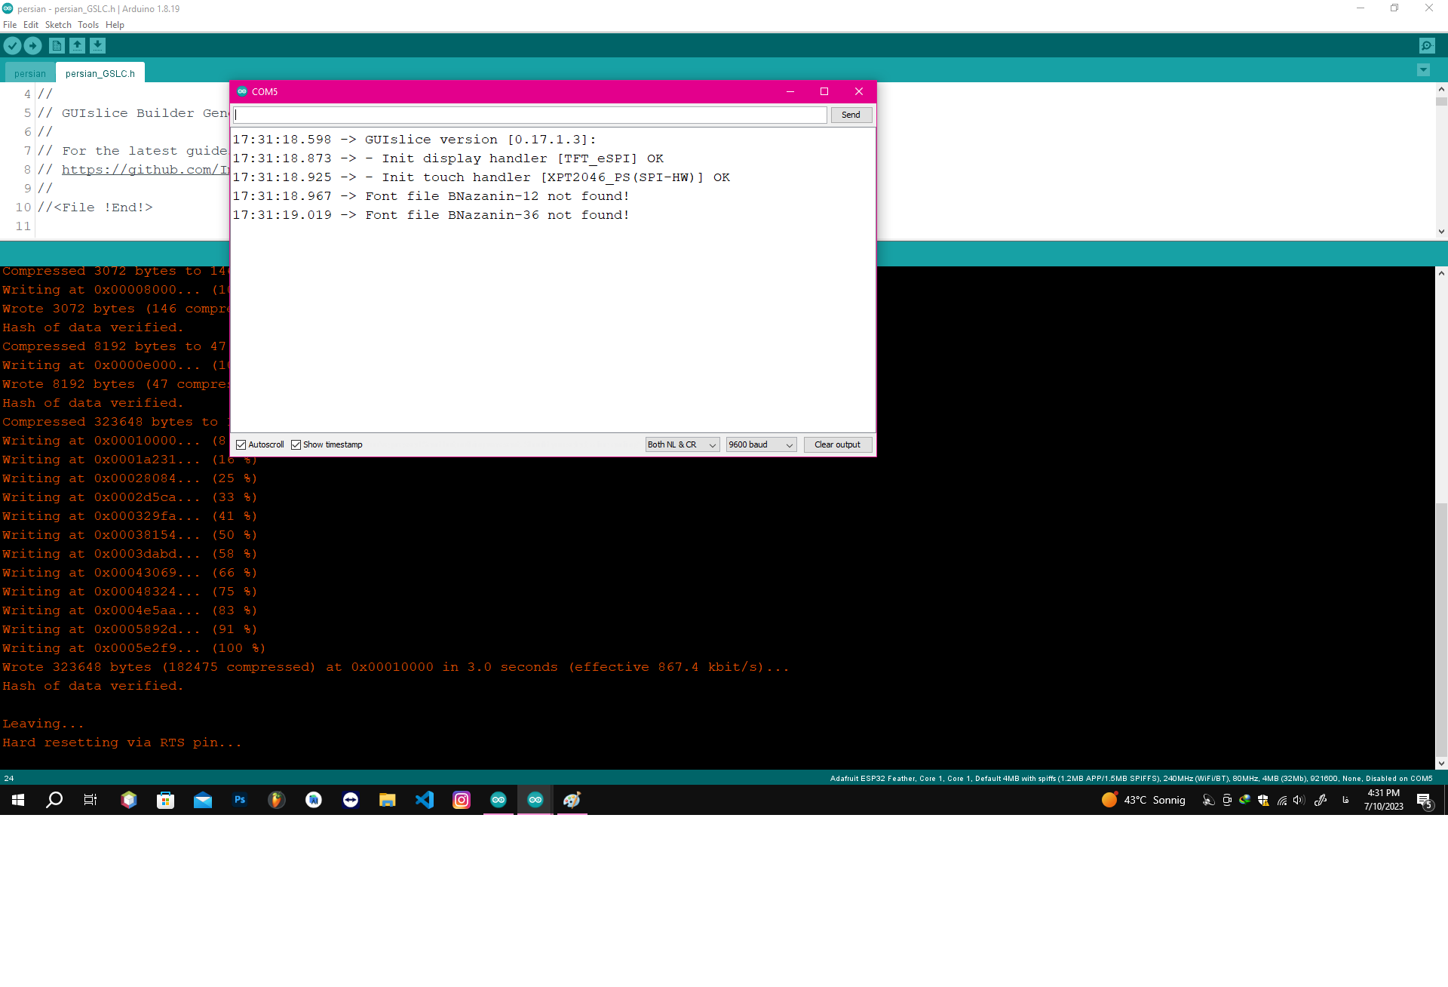Open the Tools menu

click(x=87, y=25)
